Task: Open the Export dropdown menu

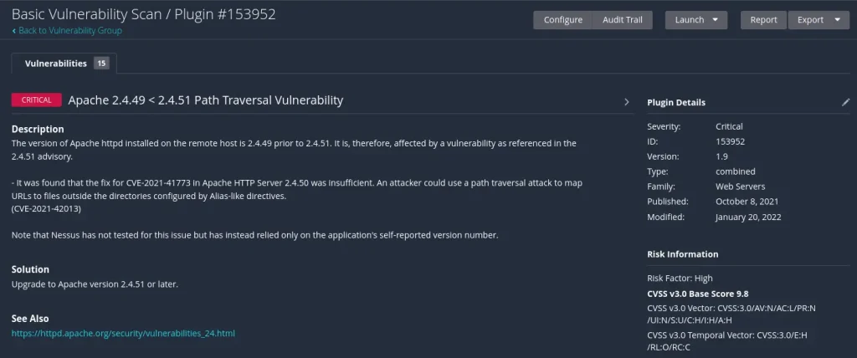Action: (x=818, y=20)
